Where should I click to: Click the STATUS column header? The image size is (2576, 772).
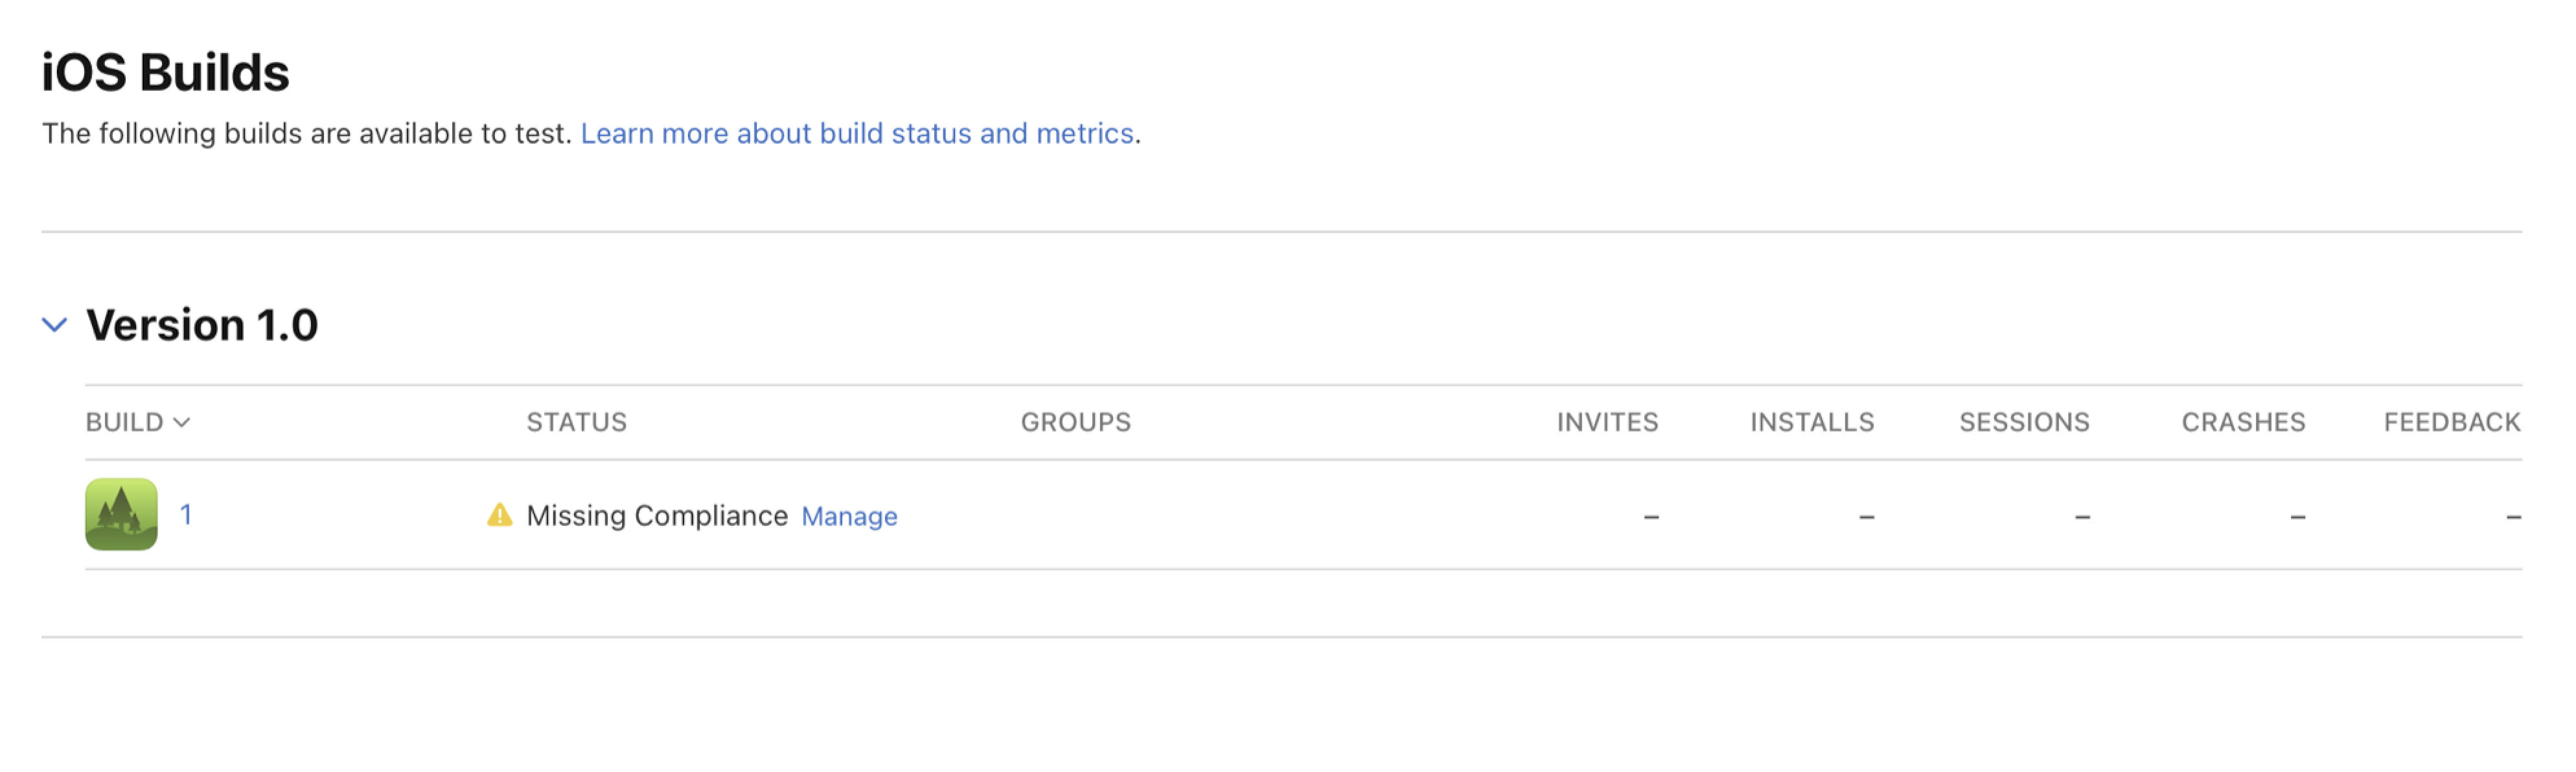tap(578, 422)
